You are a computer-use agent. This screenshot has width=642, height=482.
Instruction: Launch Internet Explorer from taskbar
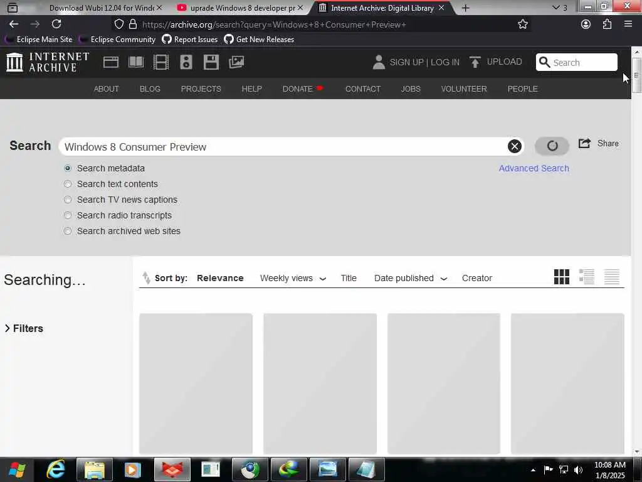pos(56,469)
